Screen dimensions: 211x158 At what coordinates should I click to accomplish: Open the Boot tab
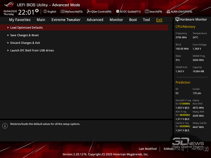133,20
